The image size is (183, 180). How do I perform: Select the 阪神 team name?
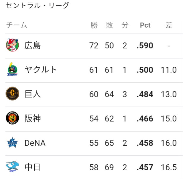33,118
